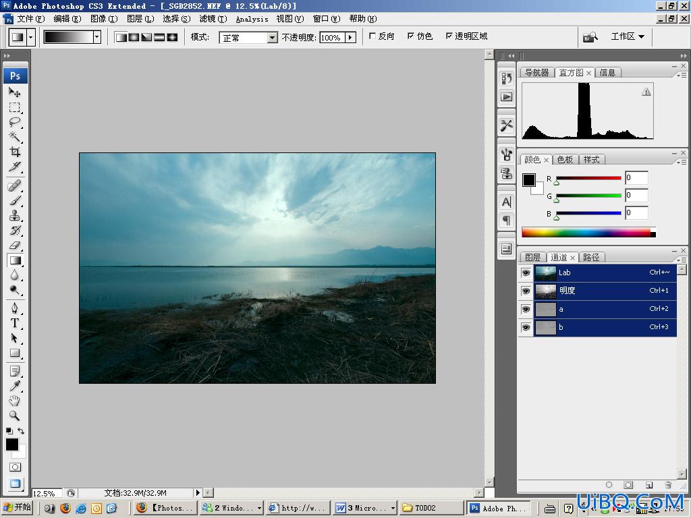Open the 工作区 workspace menu
The image size is (691, 518).
[x=628, y=36]
